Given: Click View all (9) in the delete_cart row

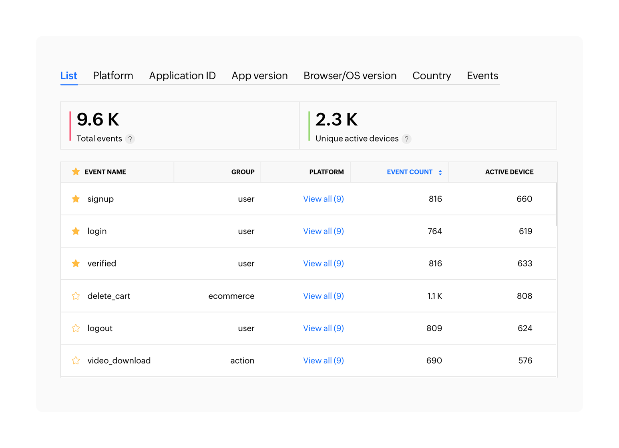Looking at the screenshot, I should coord(323,296).
